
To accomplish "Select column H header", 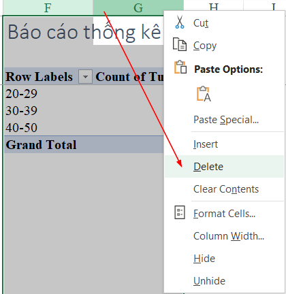I will point(213,5).
